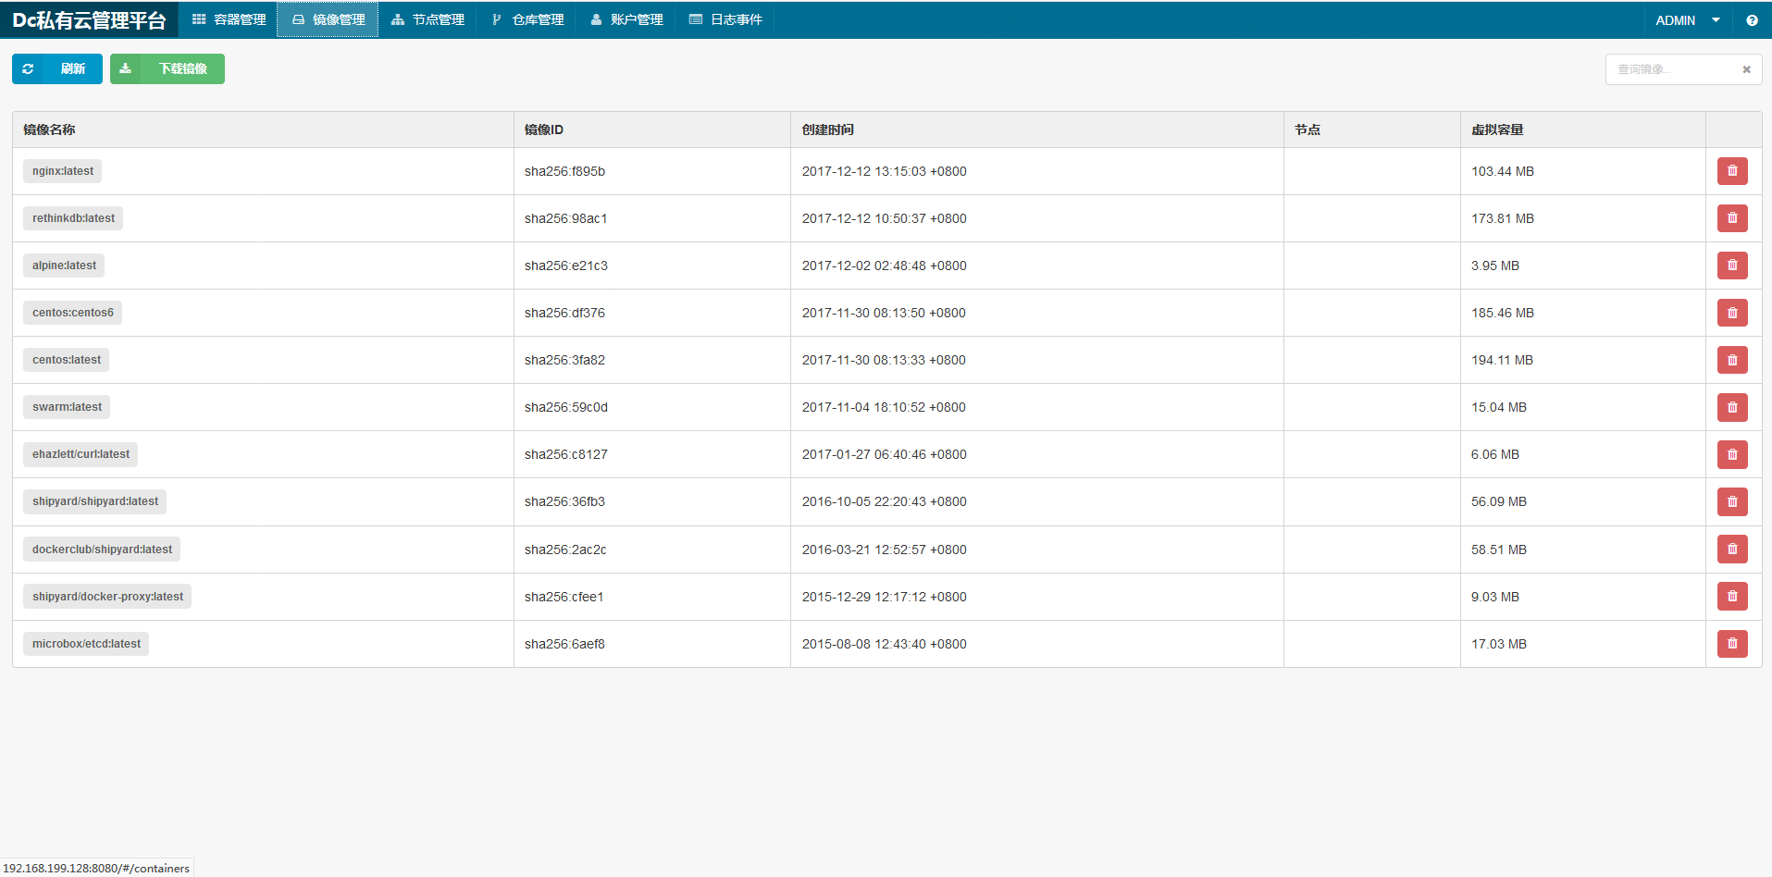Screen dimensions: 1772x877
Task: Clear the image search field with X
Action: pyautogui.click(x=1746, y=69)
